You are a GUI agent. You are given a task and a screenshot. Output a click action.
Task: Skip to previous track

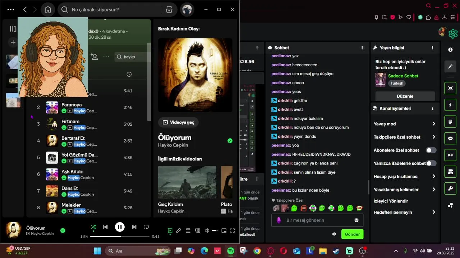[x=105, y=227]
